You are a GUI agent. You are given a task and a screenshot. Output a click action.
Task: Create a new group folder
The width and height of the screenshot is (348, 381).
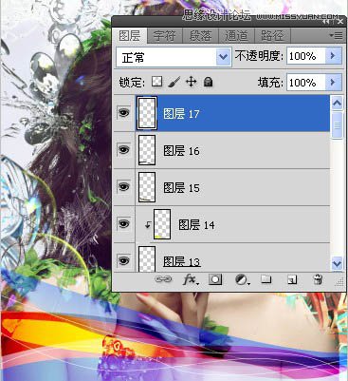266,279
